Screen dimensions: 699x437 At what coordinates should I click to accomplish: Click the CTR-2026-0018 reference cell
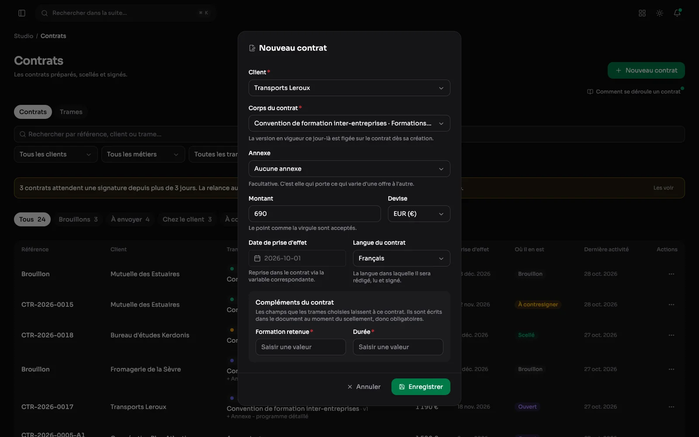coord(47,335)
